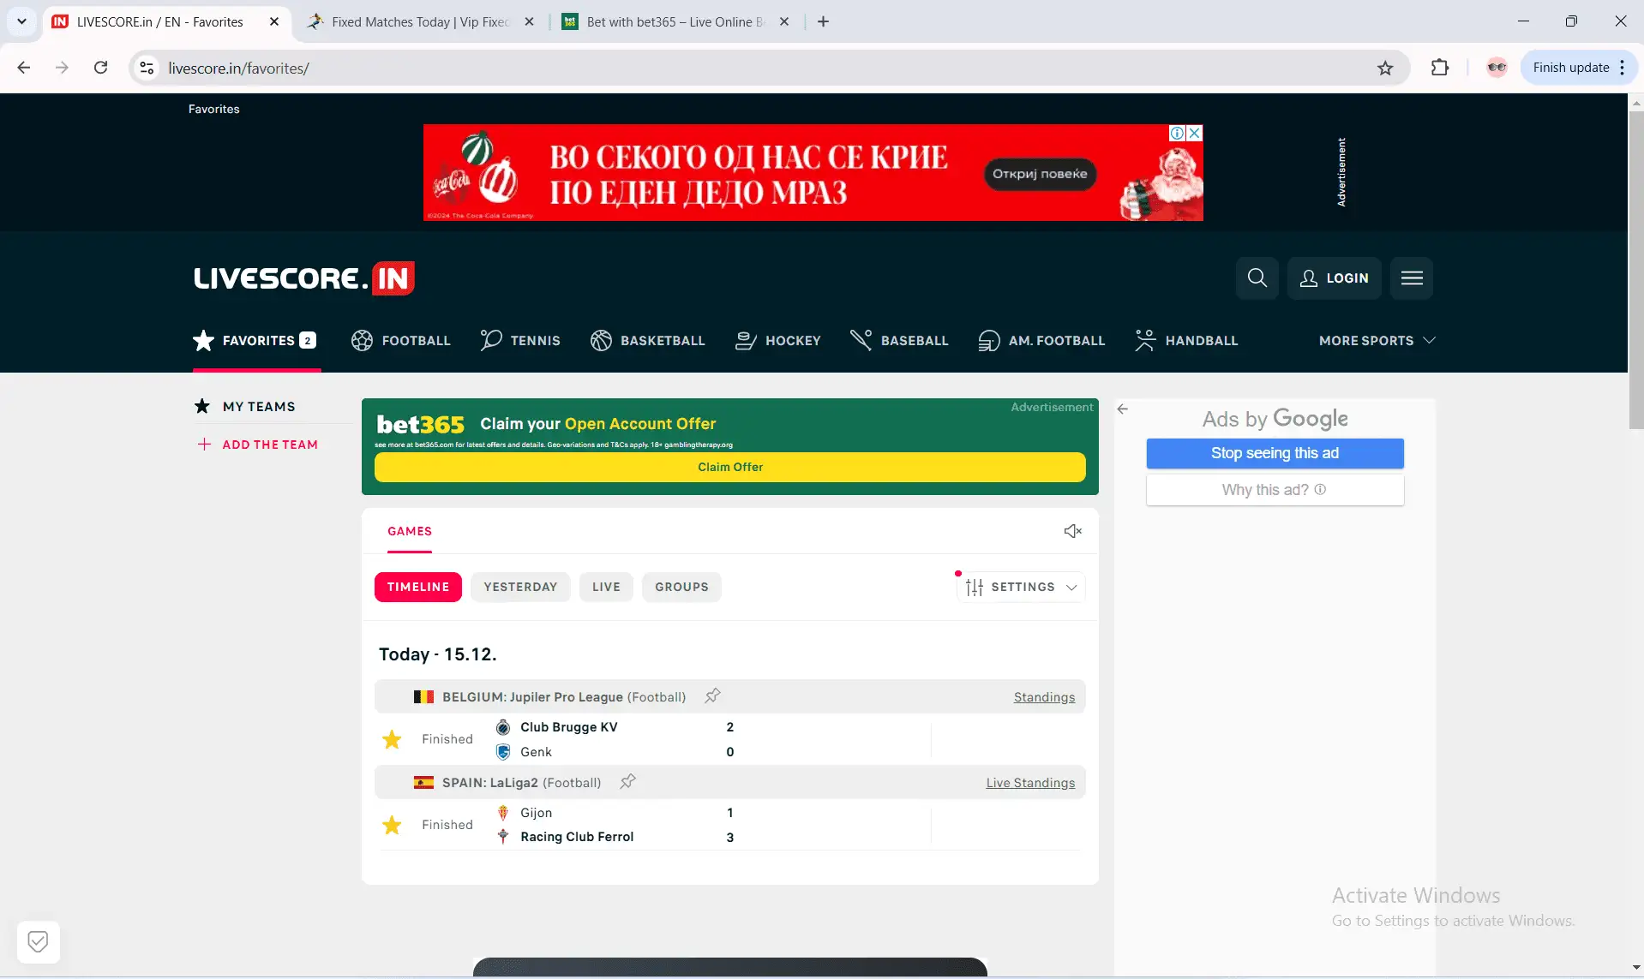
Task: Click Why this ad?
Action: coord(1275,490)
